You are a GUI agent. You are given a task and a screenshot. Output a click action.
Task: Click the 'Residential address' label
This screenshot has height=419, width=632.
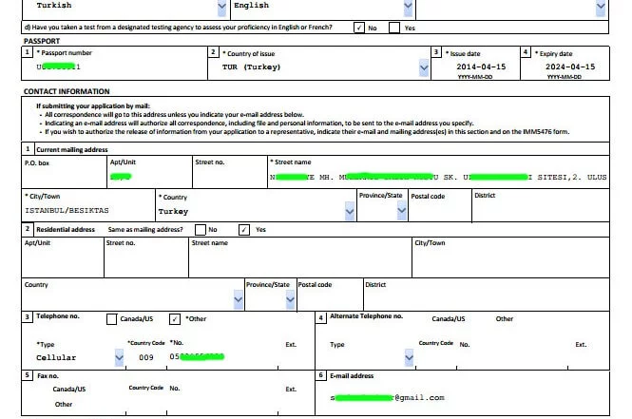(x=66, y=230)
